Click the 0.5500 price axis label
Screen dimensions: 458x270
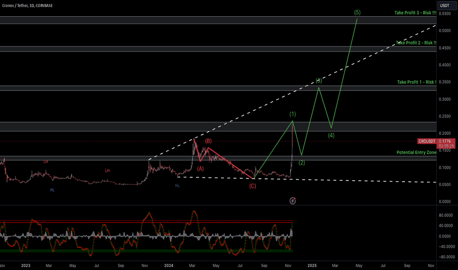point(445,14)
